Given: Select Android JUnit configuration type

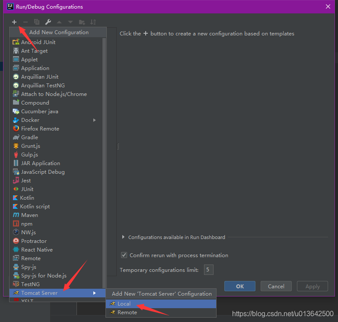Looking at the screenshot, I should tap(56, 42).
